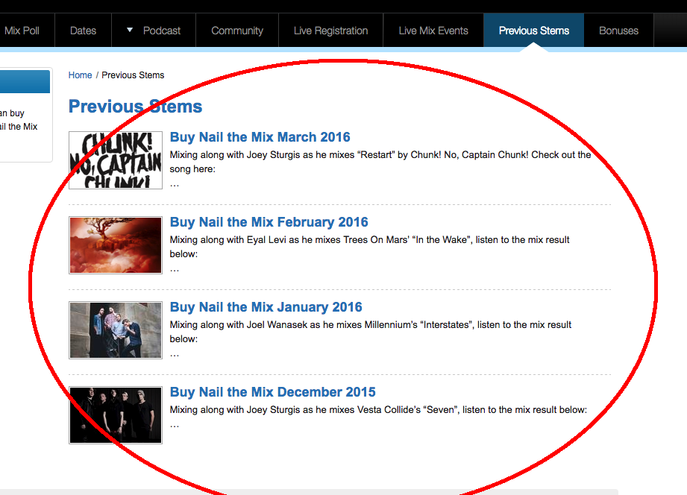Image resolution: width=687 pixels, height=495 pixels.
Task: Click the Chunk! No, Captain Chunk! thumbnail
Action: [116, 160]
